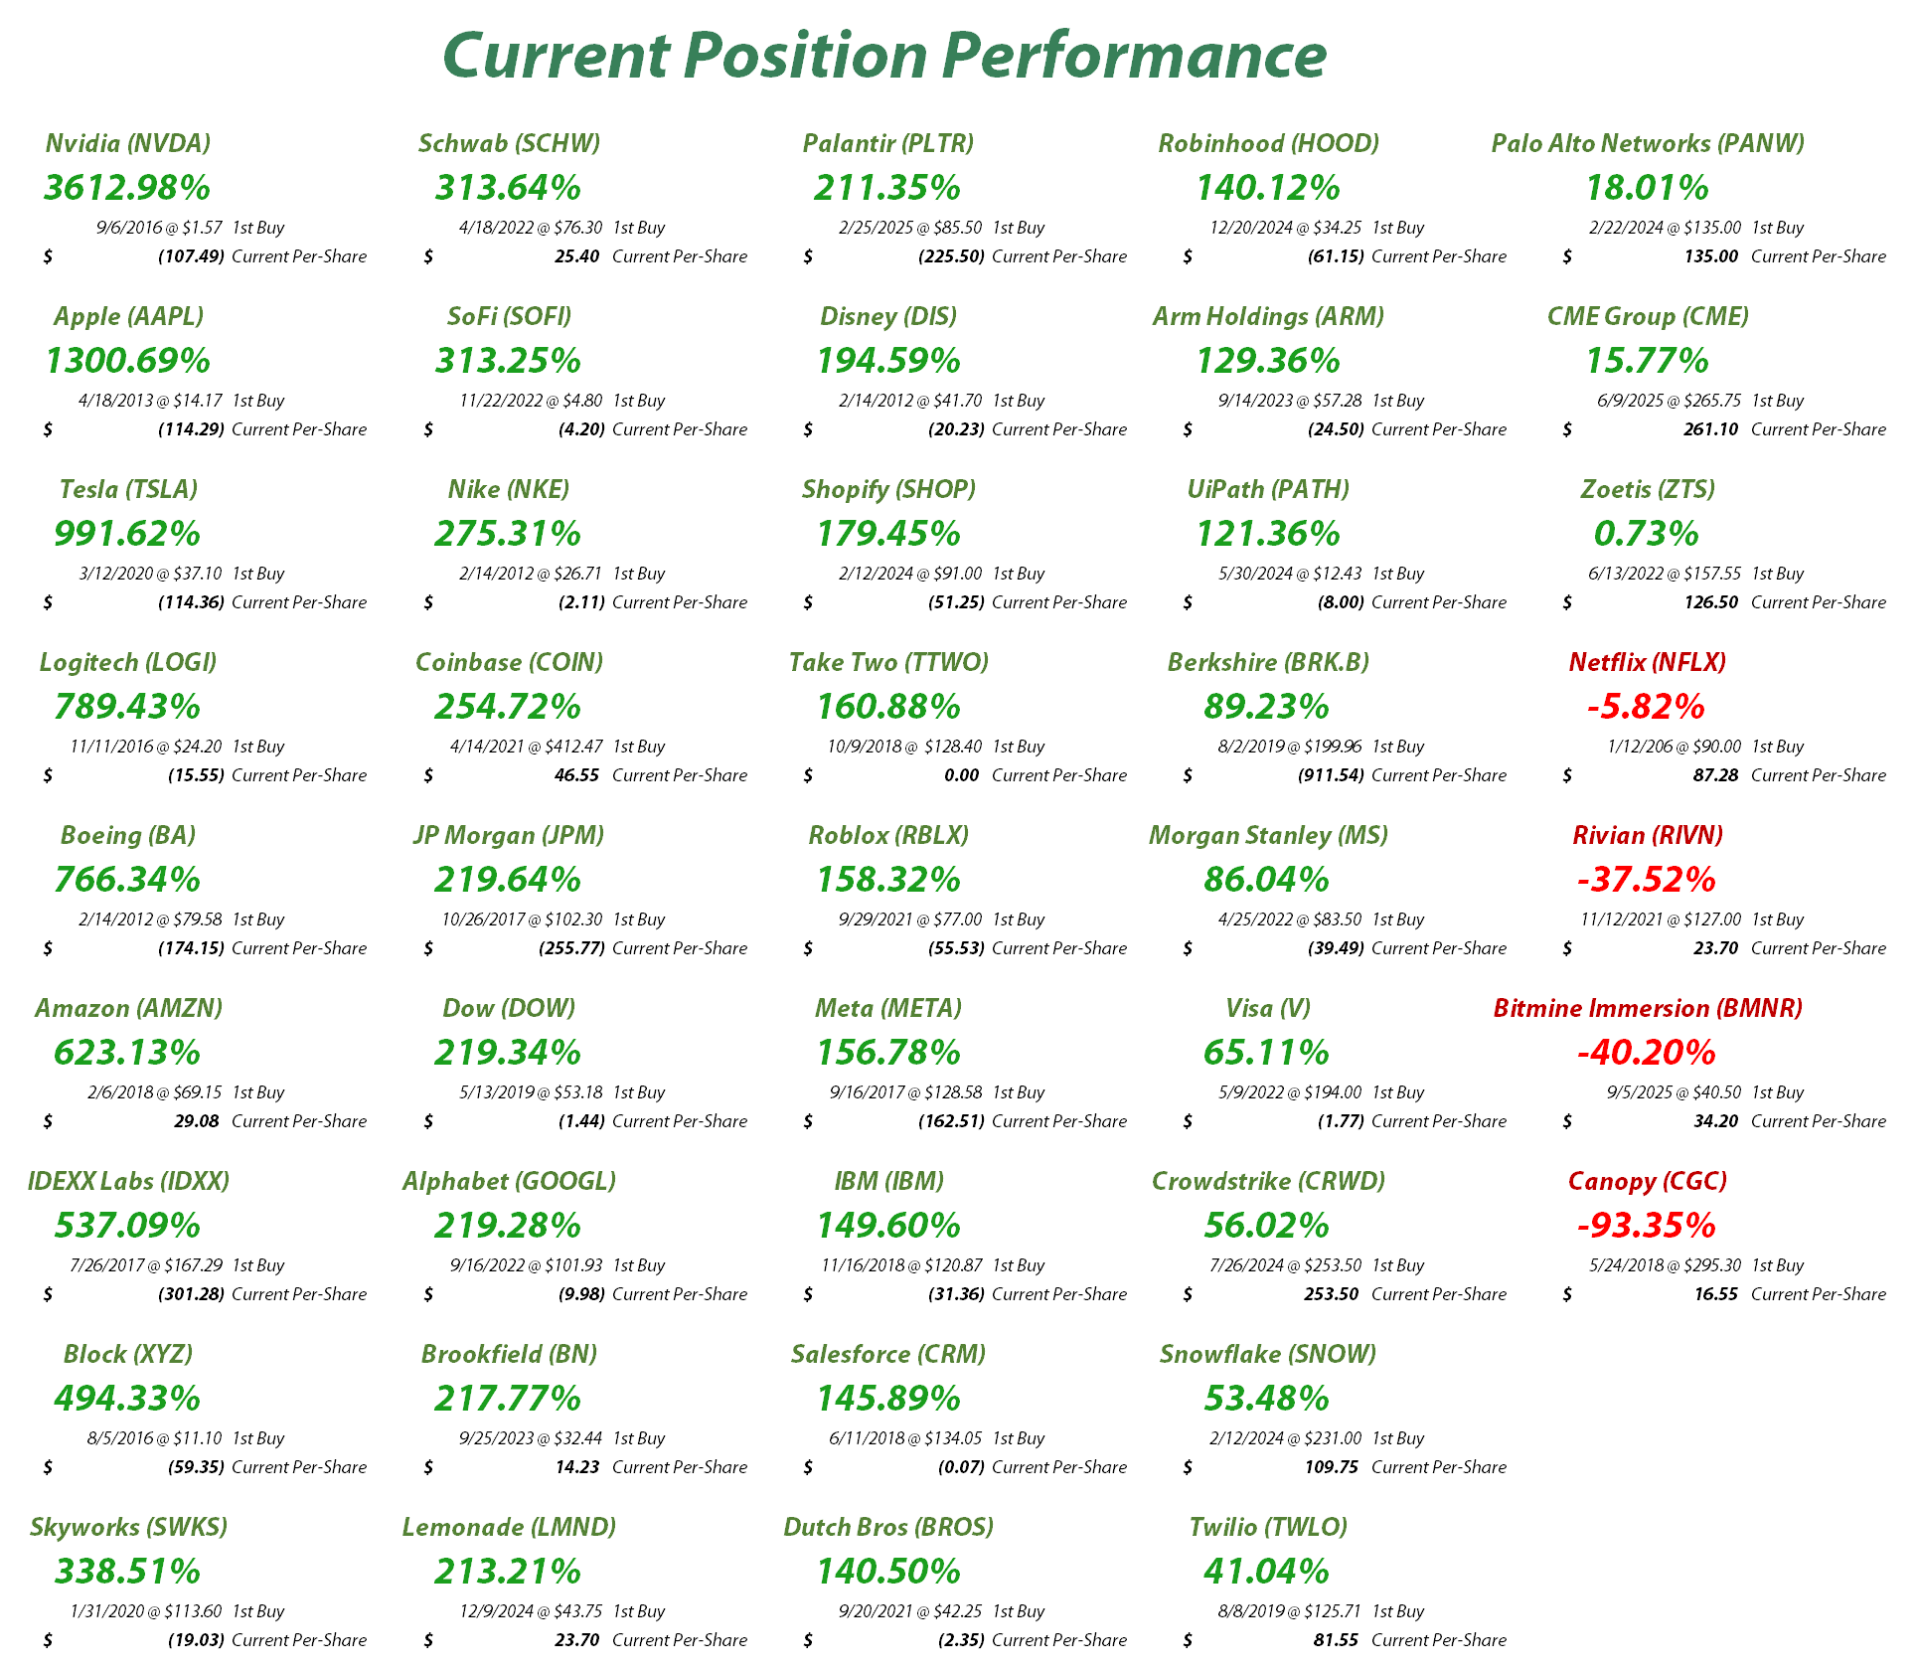Select Canopy's -93.35% loss value
This screenshot has height=1672, width=1918.
pos(1646,1225)
